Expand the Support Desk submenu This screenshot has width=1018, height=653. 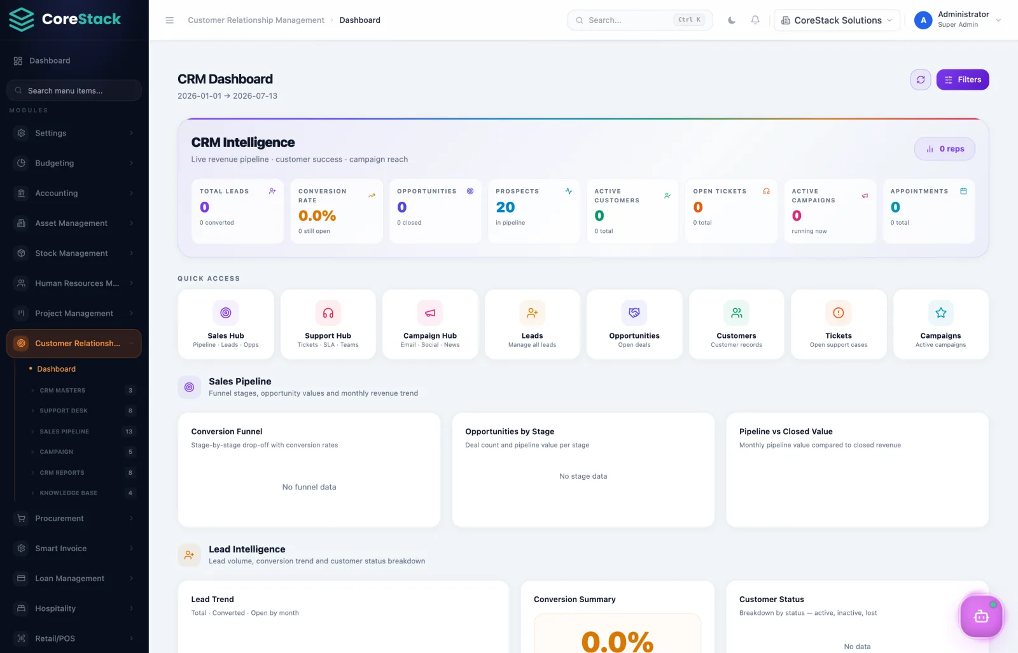[x=81, y=411]
